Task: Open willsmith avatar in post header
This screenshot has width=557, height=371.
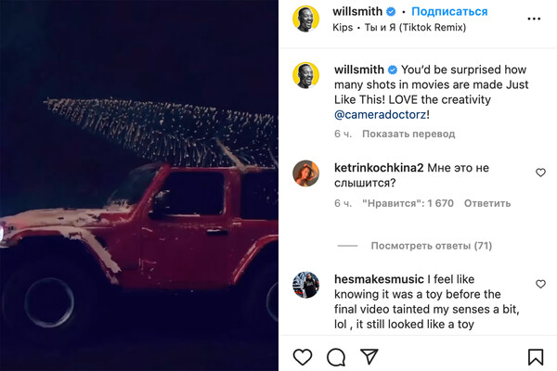Action: click(307, 19)
